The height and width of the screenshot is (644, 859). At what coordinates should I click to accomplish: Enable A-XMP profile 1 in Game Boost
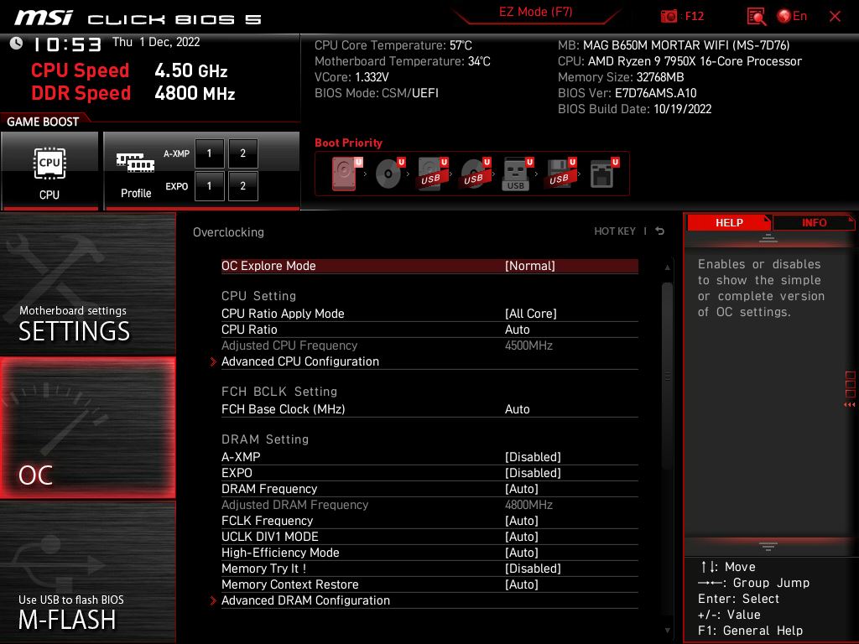tap(209, 153)
